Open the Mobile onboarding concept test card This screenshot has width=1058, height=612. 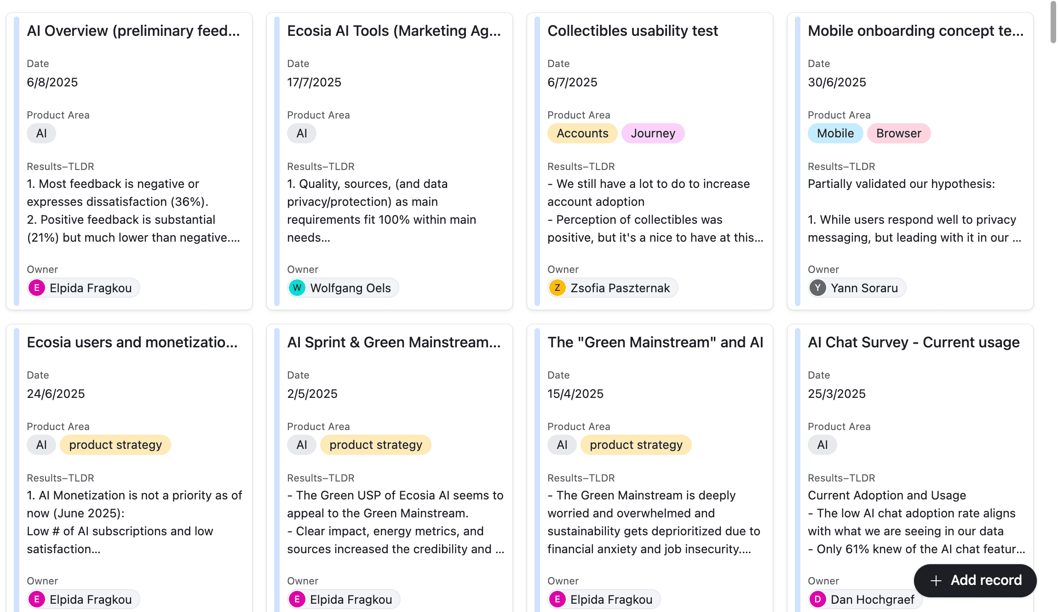pos(915,31)
